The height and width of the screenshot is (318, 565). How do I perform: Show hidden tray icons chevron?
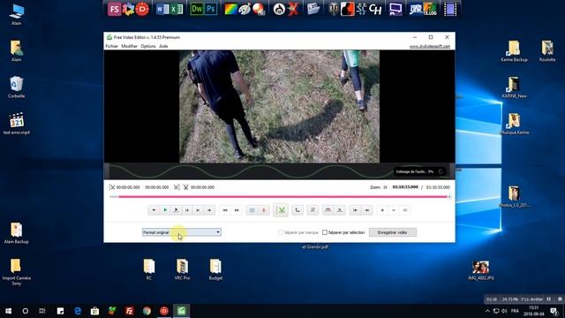(x=487, y=311)
